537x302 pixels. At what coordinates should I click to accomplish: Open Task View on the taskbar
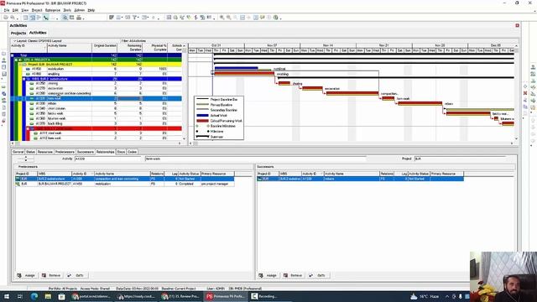pyautogui.click(x=20, y=296)
